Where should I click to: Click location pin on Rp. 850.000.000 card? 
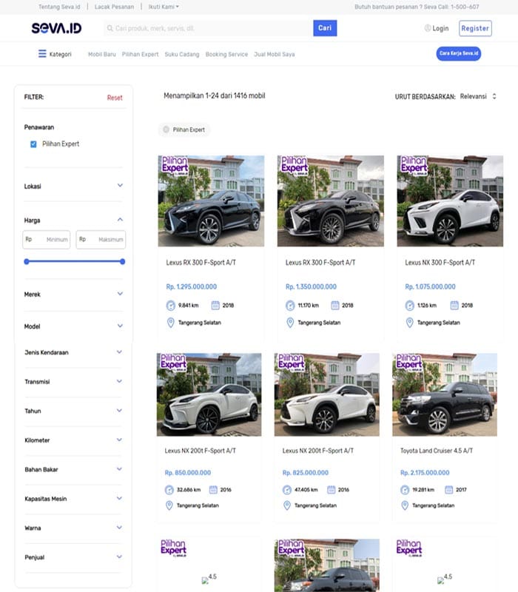pos(169,505)
